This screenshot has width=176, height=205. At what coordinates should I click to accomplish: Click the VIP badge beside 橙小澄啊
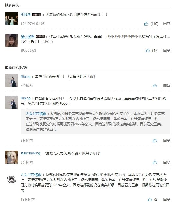tap(41, 37)
